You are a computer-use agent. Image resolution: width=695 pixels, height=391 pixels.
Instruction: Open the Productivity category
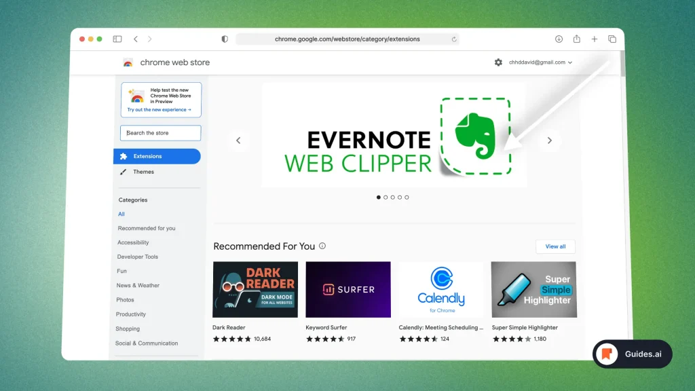click(131, 314)
